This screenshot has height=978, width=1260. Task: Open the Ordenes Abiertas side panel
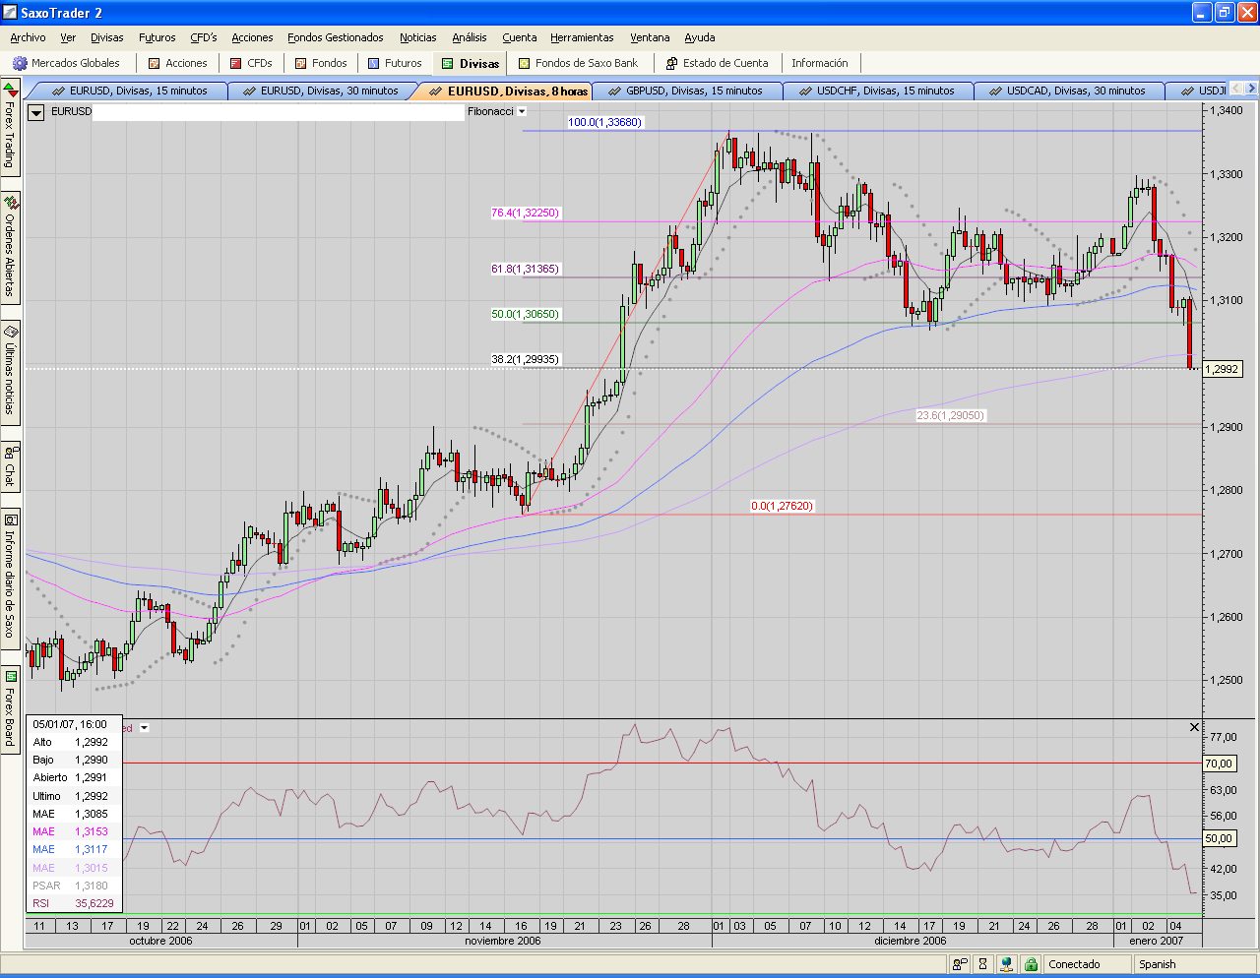tap(10, 247)
